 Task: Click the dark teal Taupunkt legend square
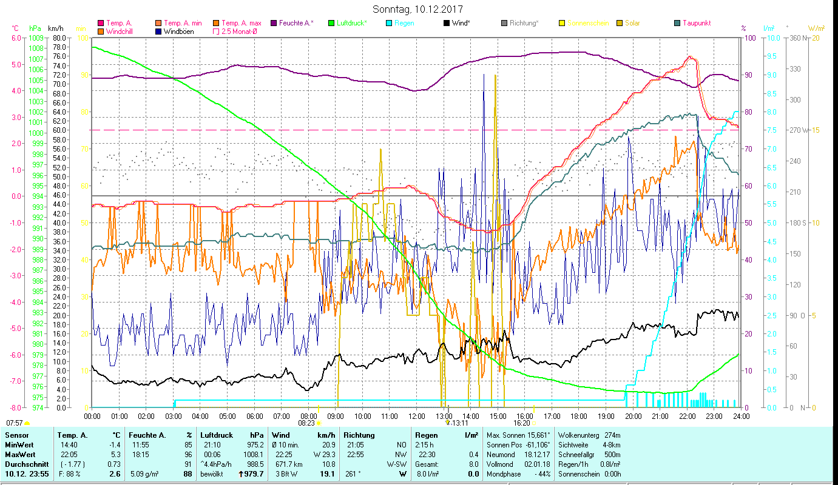point(677,23)
